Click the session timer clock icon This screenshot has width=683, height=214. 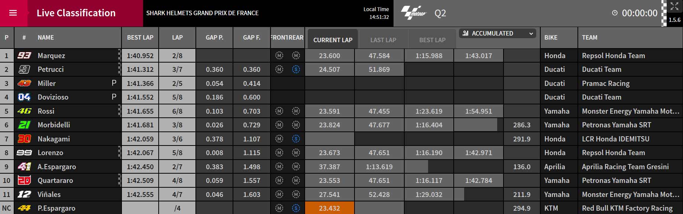point(615,13)
